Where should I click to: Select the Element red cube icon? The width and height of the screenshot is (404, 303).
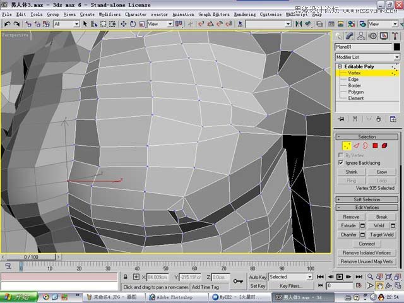click(x=384, y=146)
